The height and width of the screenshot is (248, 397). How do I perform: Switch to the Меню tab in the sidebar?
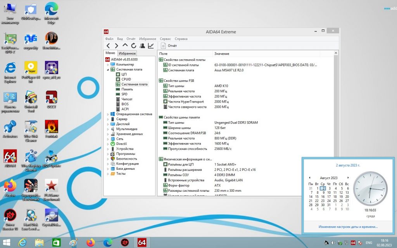tap(110, 53)
